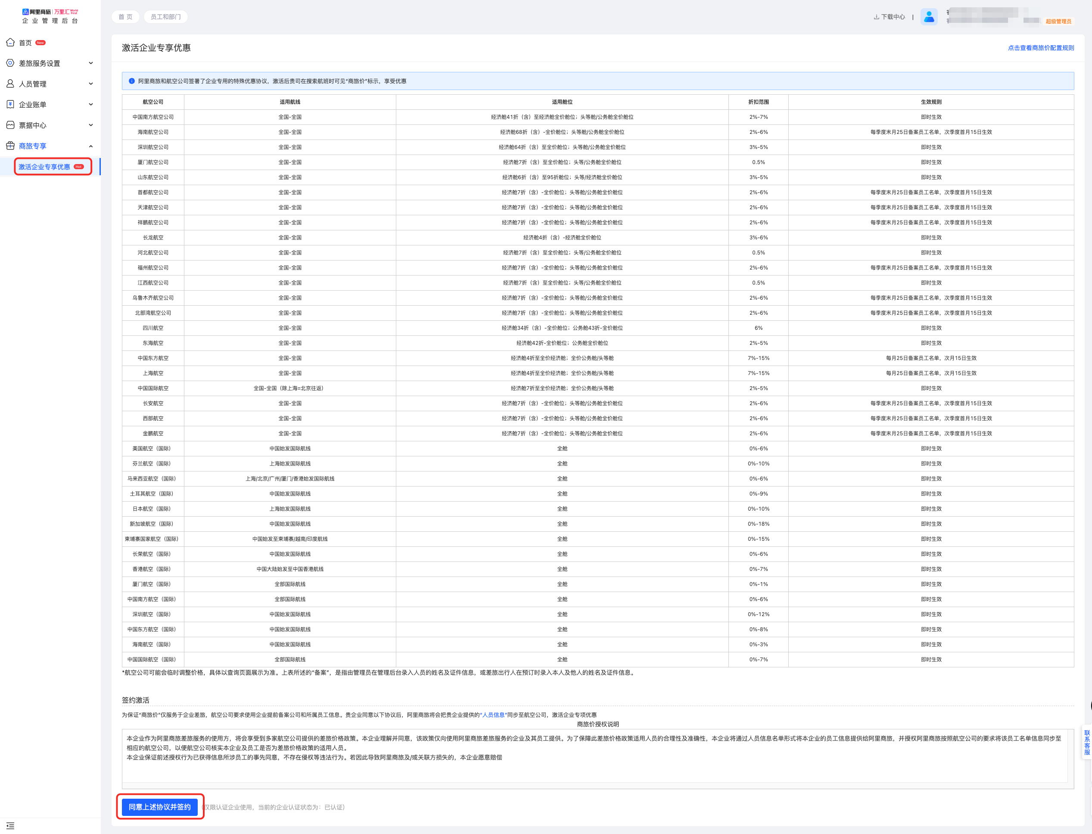Screen dimensions: 1092x834
Task: Click the 差旅服务设置 gear-ring icon
Action: click(10, 63)
